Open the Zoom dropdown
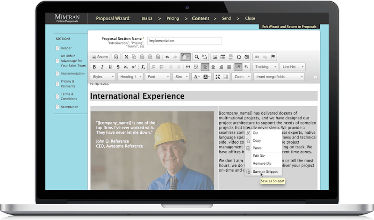374x220 pixels. click(x=241, y=77)
